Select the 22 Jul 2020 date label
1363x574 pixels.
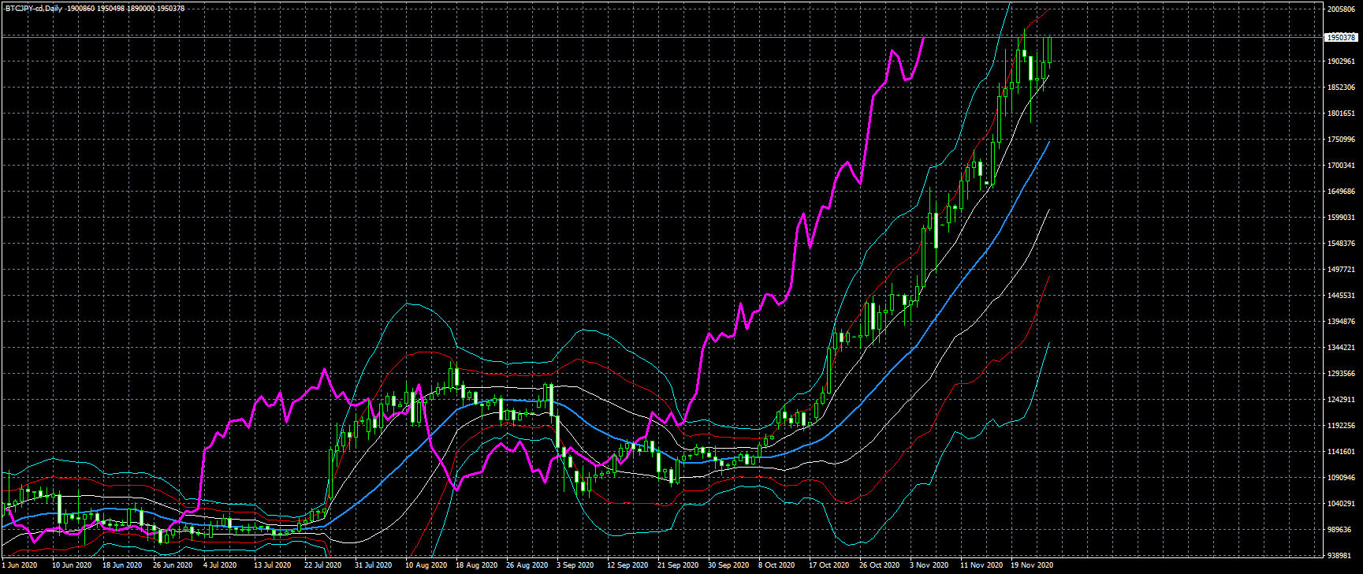click(323, 565)
